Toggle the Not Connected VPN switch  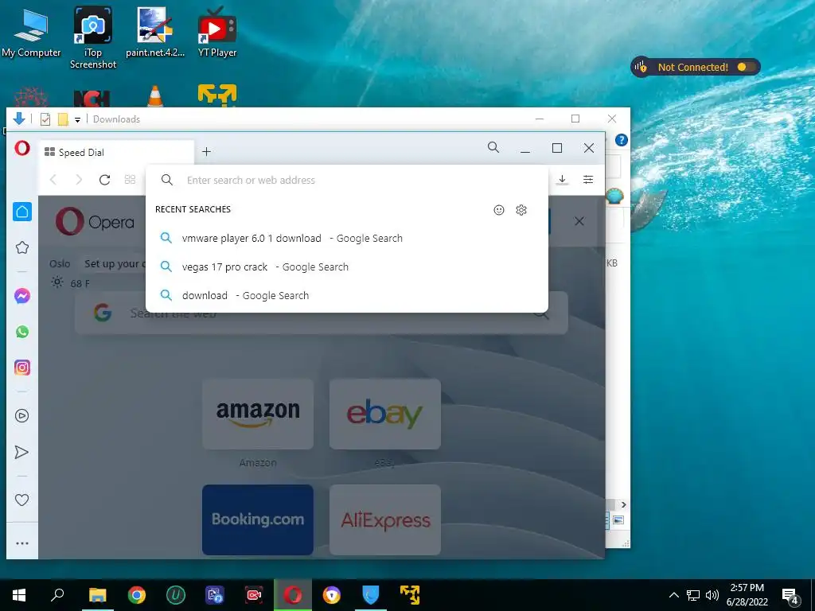click(x=747, y=67)
